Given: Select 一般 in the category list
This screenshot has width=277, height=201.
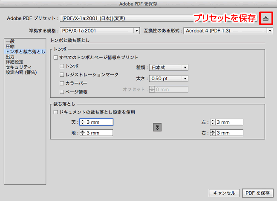Looking at the screenshot, I should click(x=25, y=41).
